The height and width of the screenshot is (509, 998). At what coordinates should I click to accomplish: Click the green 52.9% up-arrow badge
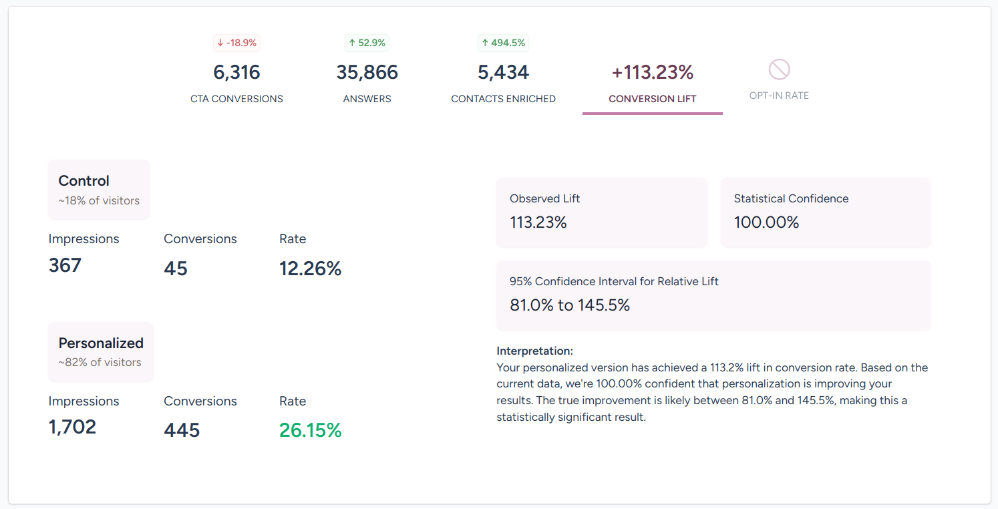click(x=367, y=43)
